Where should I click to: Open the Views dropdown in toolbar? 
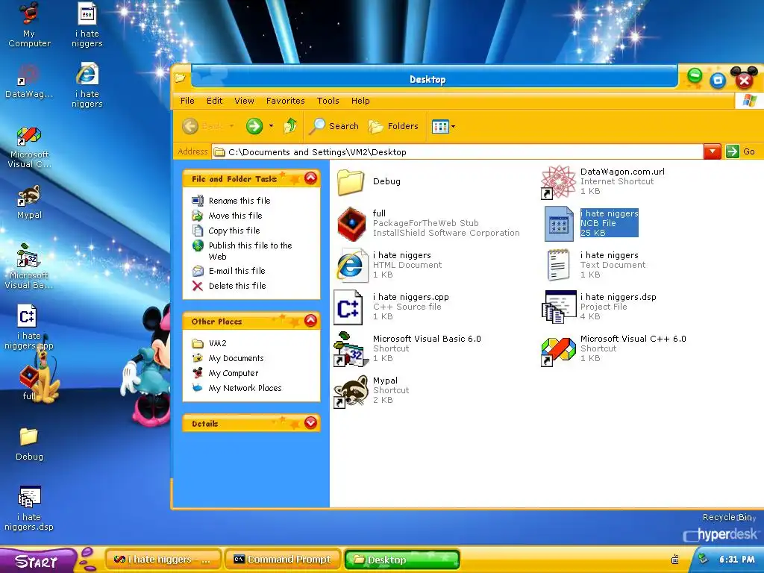(443, 127)
